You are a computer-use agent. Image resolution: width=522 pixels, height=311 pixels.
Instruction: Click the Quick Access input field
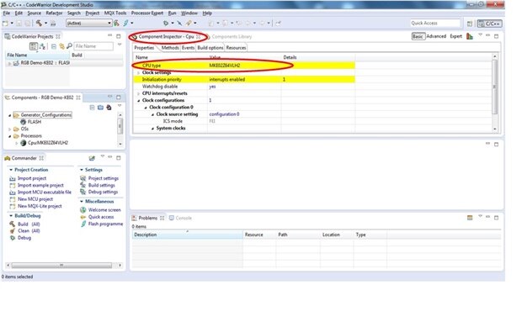pyautogui.click(x=434, y=23)
